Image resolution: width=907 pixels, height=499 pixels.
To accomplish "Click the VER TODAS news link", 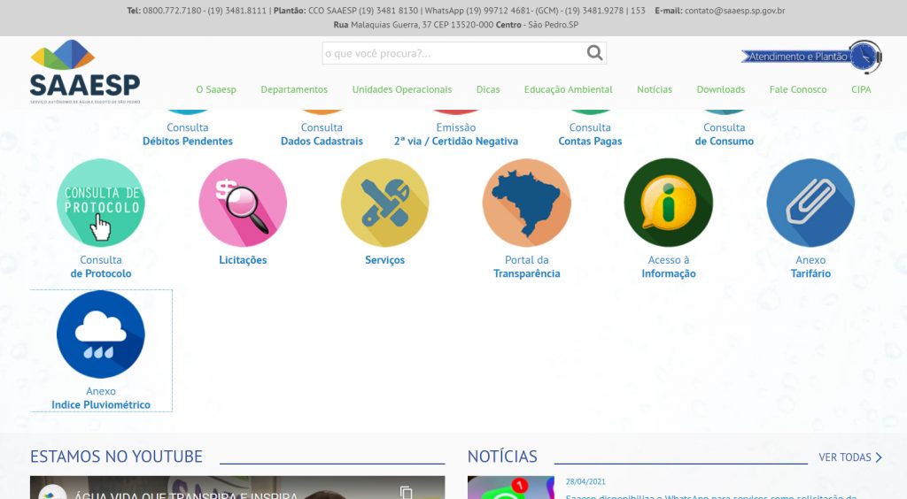I will point(849,457).
